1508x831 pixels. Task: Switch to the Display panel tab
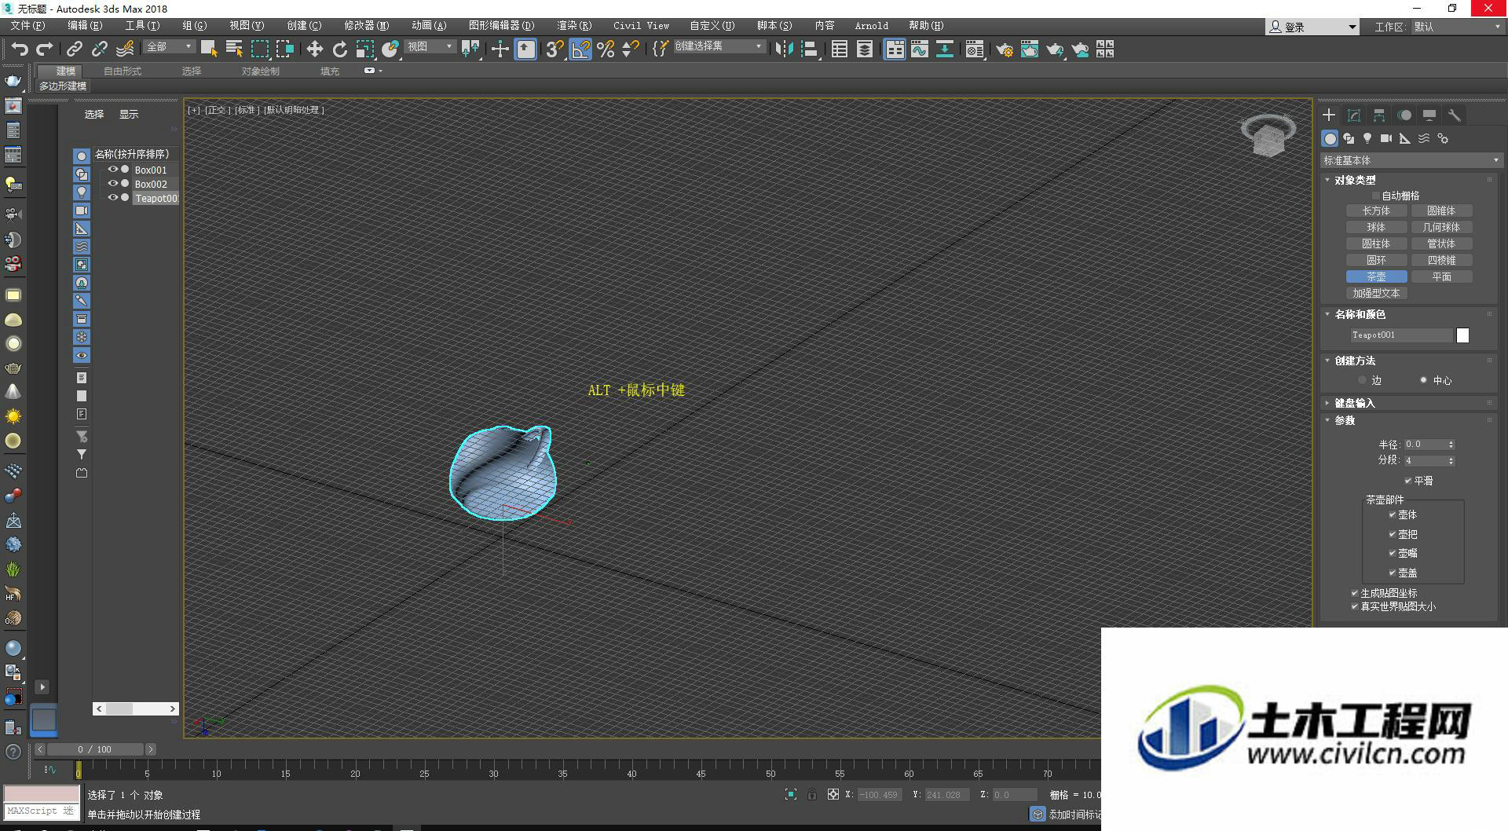tap(1429, 115)
